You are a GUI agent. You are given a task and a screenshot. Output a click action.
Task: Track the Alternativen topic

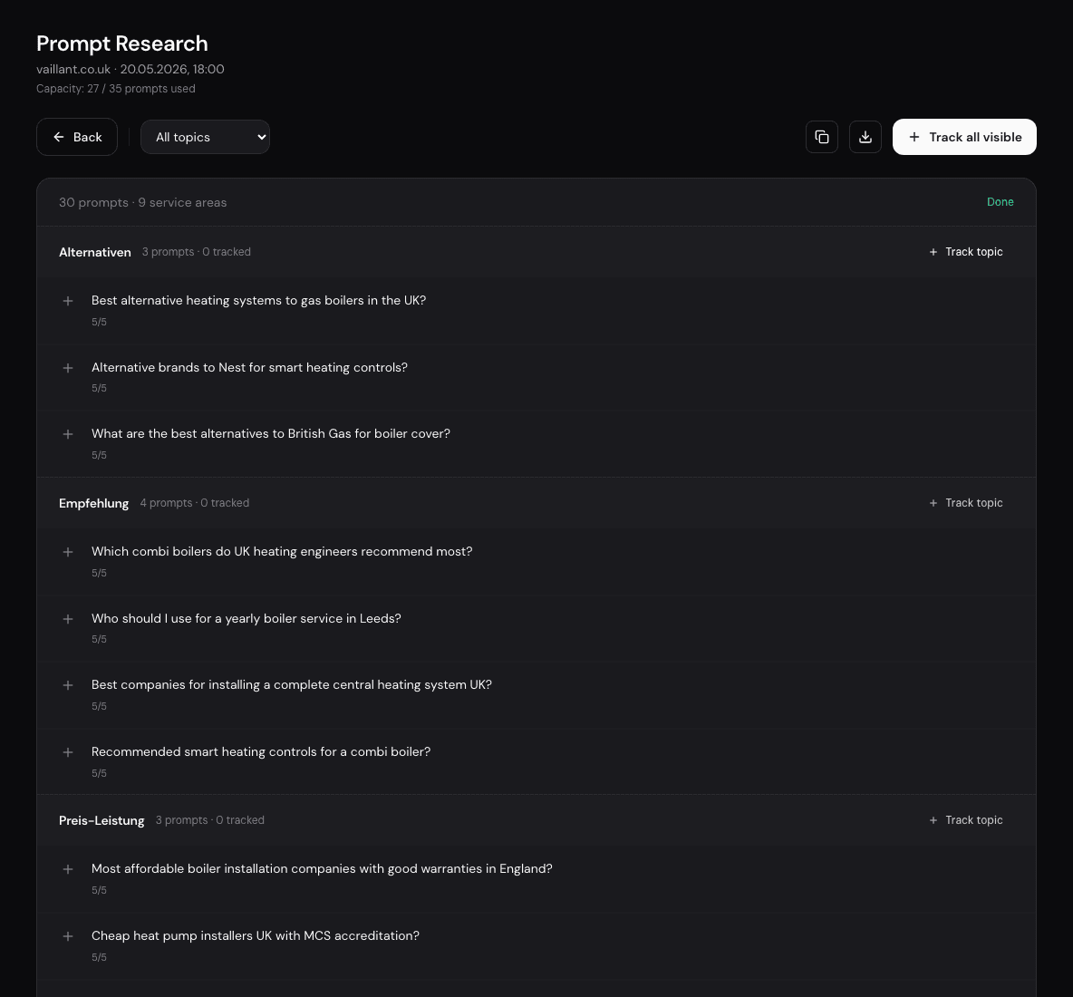[x=965, y=252]
